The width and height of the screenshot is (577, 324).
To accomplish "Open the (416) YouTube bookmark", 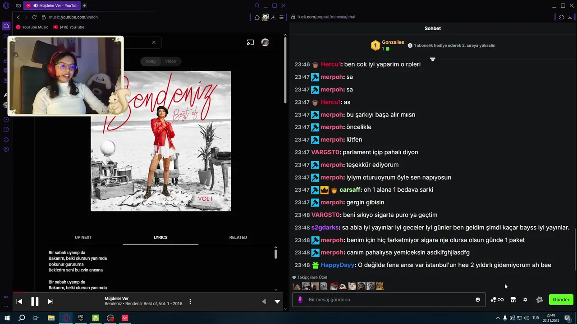I will [x=69, y=27].
